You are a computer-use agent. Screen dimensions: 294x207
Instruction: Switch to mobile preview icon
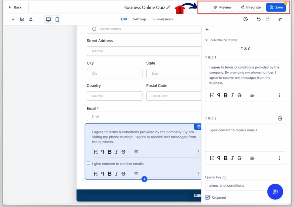tap(57, 19)
